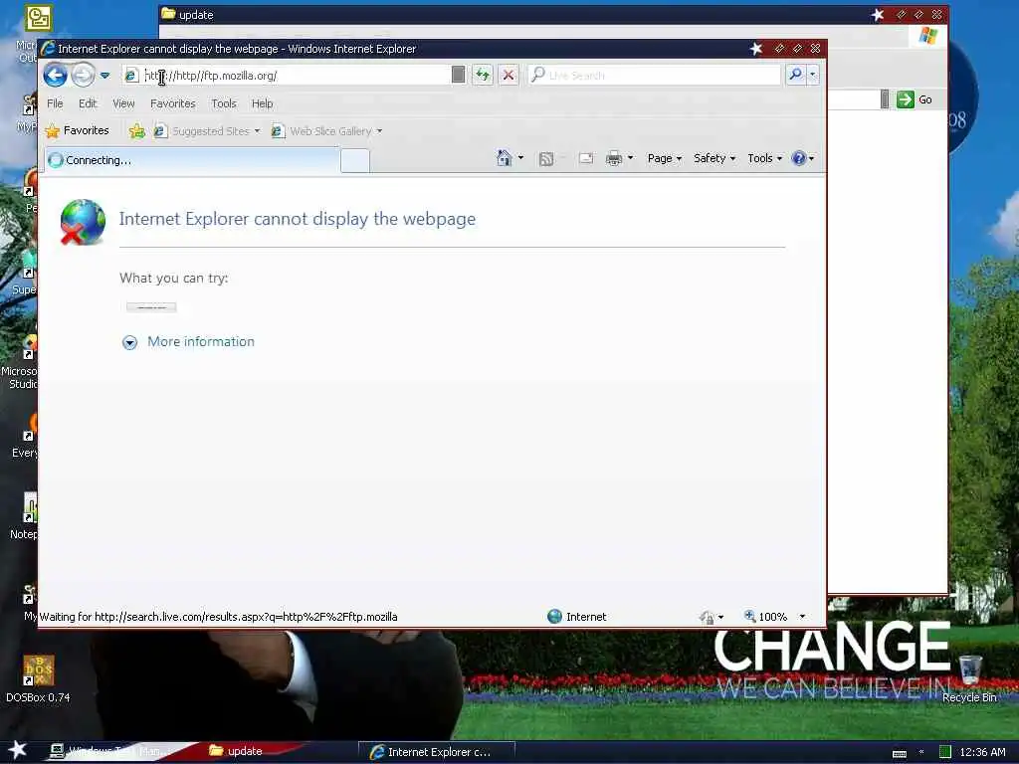The width and height of the screenshot is (1019, 764).
Task: Click the magnifier Search button
Action: point(795,75)
